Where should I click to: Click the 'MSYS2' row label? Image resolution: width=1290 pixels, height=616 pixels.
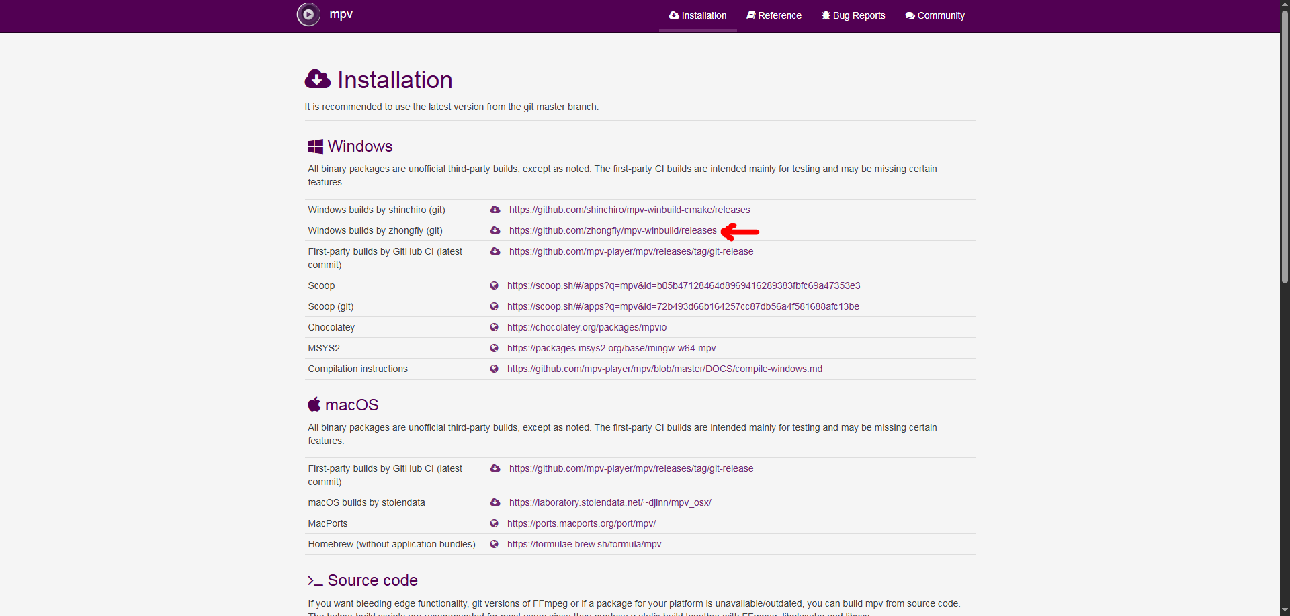324,348
